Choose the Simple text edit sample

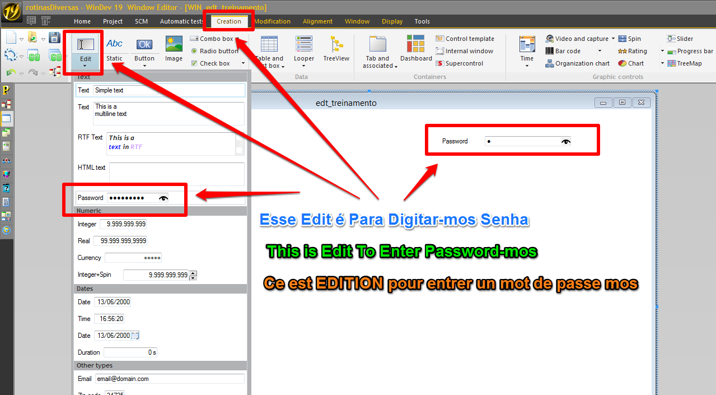coord(160,90)
